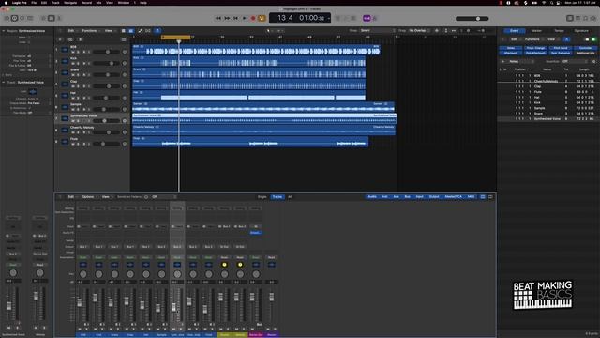The image size is (600, 338).
Task: Open the Snap value dropdown
Action: pos(377,31)
